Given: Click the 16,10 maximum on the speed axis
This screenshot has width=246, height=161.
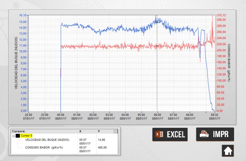Looking at the screenshot, I should point(23,15).
